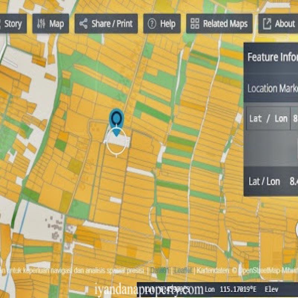This screenshot has height=298, width=298.
Task: Click the Lat / Lon row at panel bottom
Action: [264, 181]
